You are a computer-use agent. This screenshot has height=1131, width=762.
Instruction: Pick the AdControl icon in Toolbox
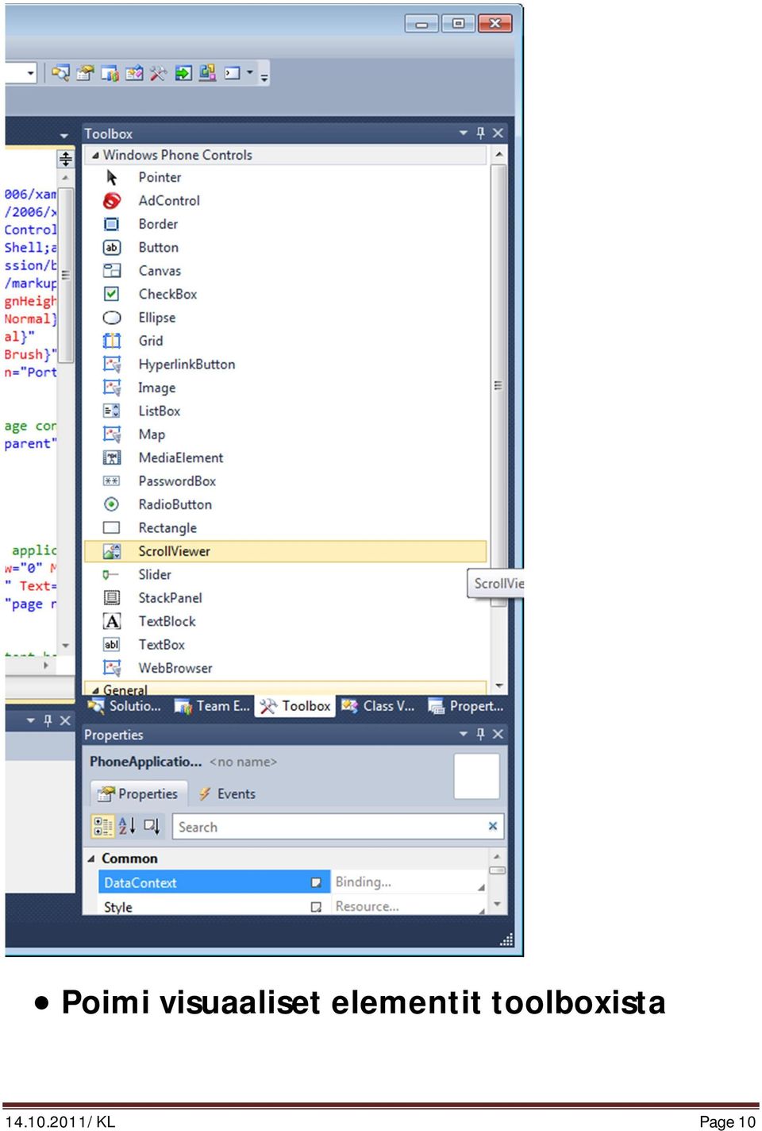click(112, 201)
